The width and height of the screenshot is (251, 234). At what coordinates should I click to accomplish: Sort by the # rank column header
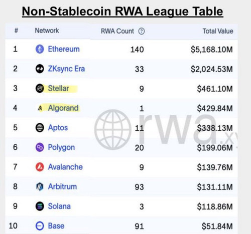[16, 31]
